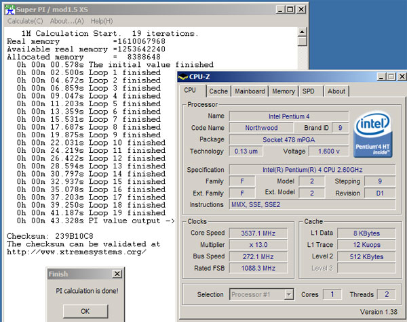
Task: Switch to the Mainboard tab
Action: coord(250,91)
